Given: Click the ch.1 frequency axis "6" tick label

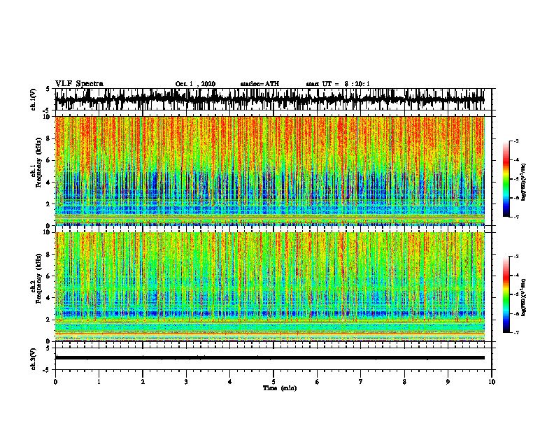Looking at the screenshot, I should (x=48, y=160).
